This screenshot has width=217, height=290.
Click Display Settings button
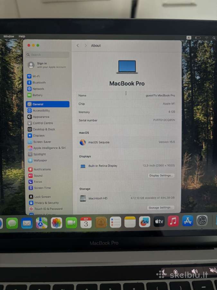(x=161, y=176)
